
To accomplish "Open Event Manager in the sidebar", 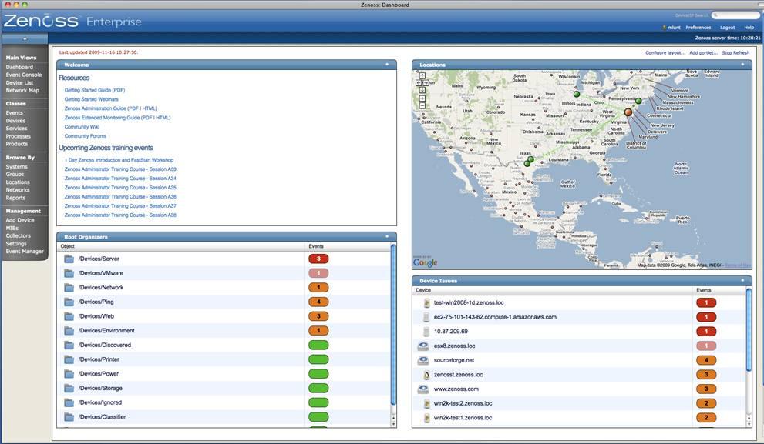I will click(x=25, y=252).
